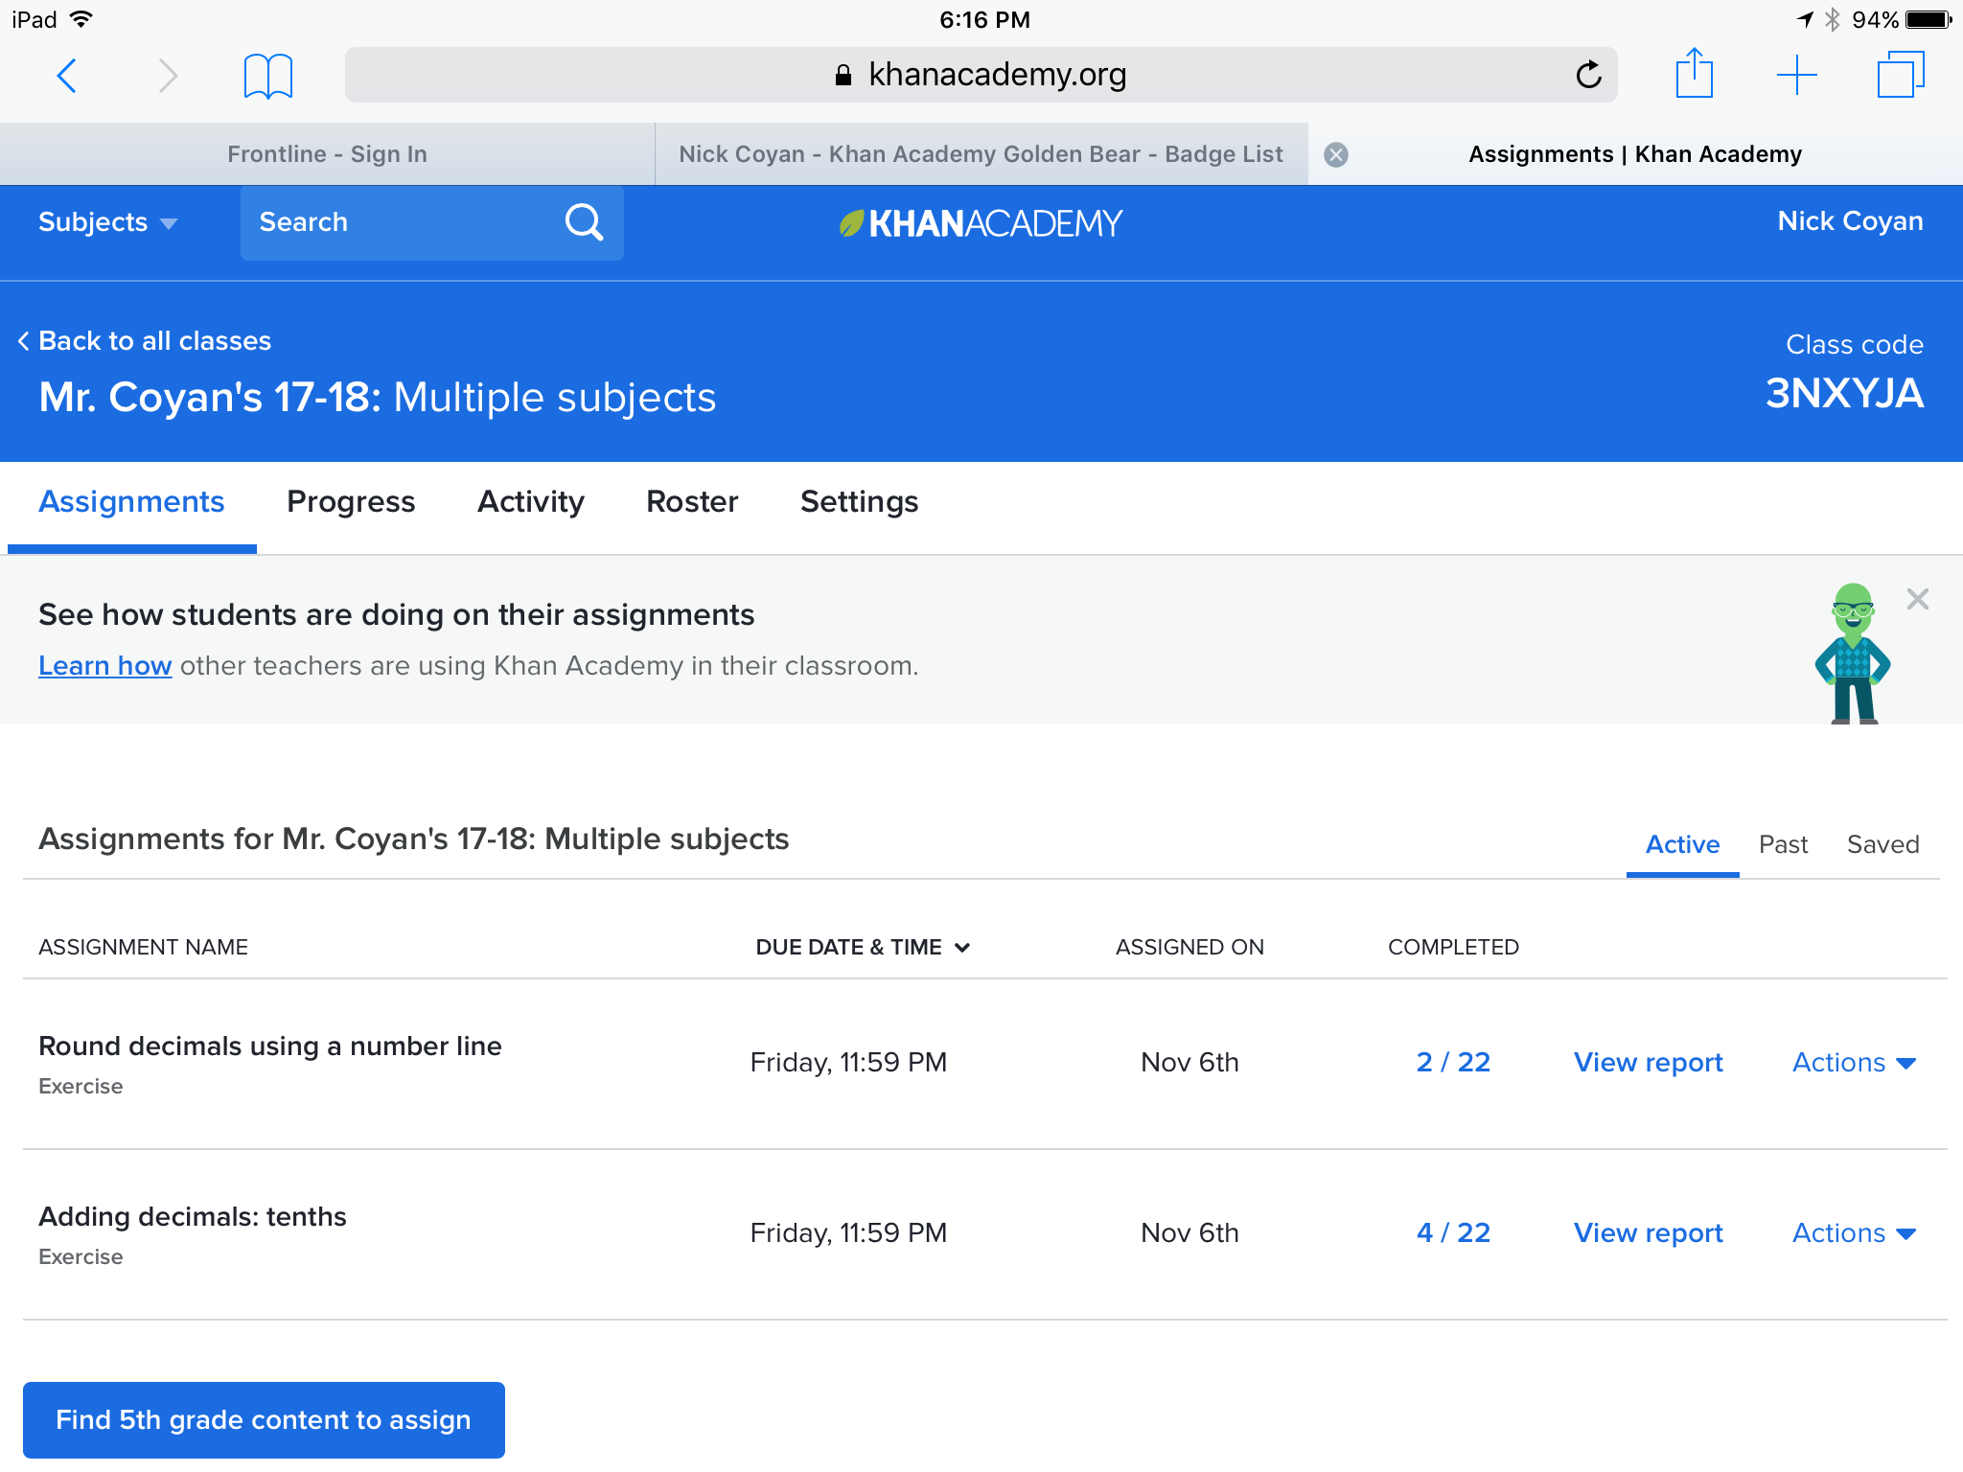Sort by Due Date & Time column
Image resolution: width=1963 pixels, height=1472 pixels.
tap(863, 947)
